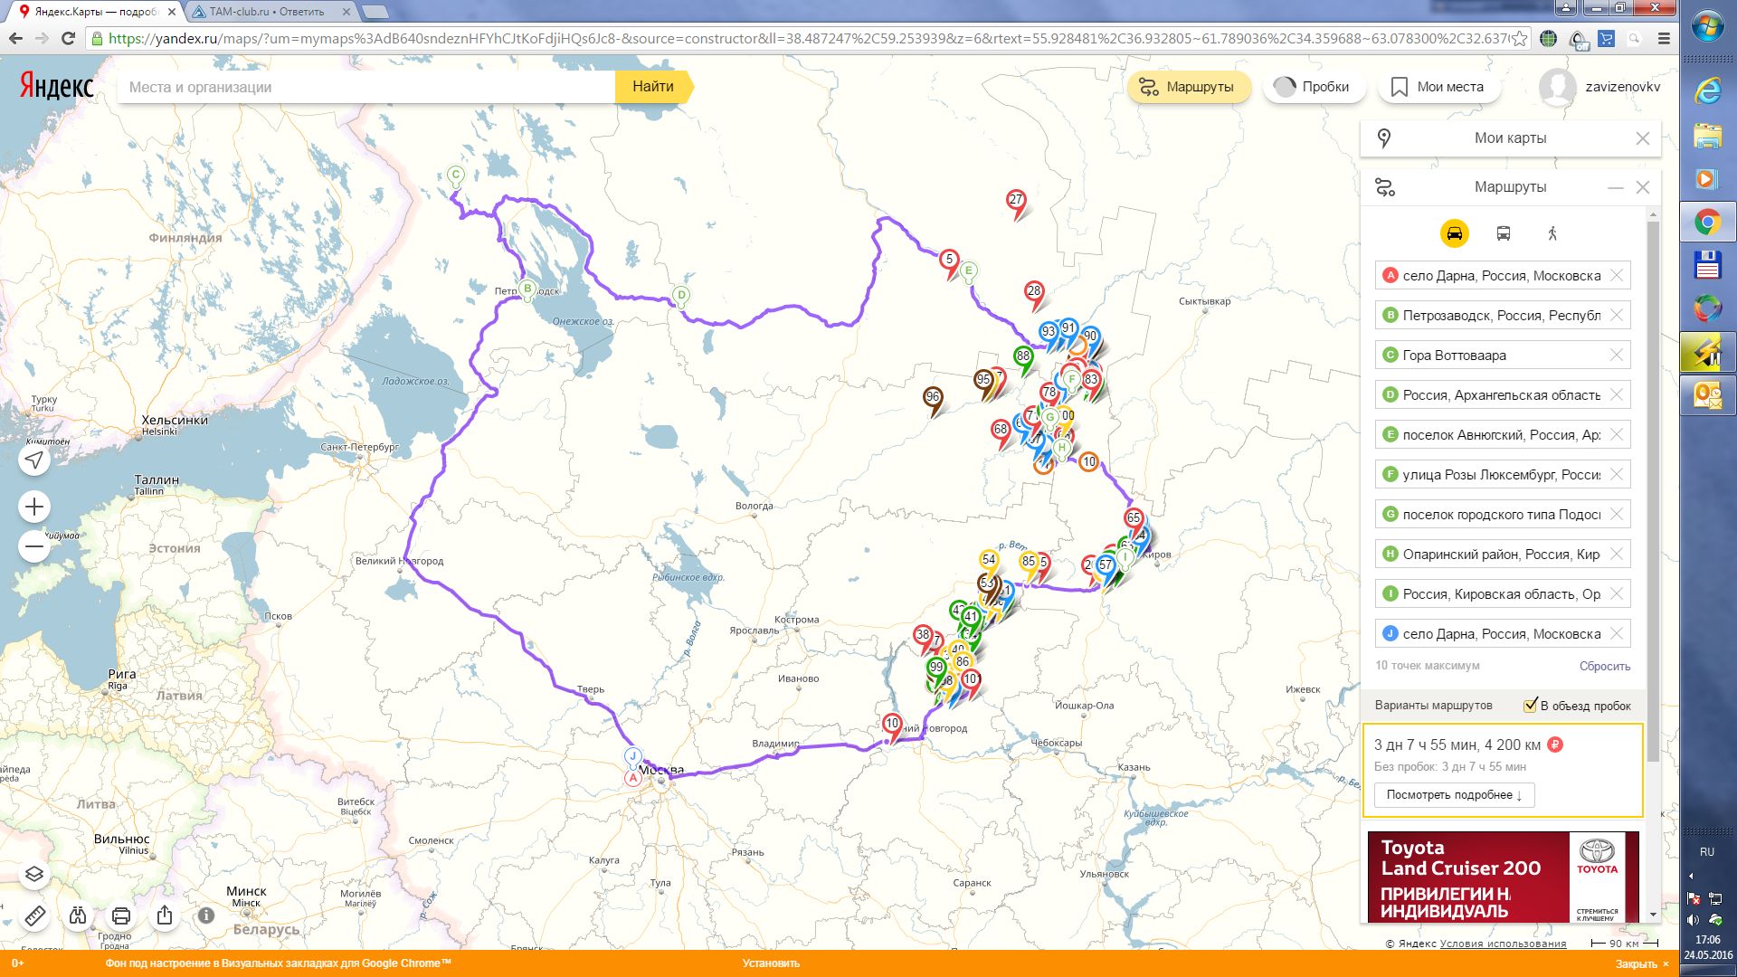The image size is (1737, 977).
Task: Zoom out with the minus button
Action: 34,546
